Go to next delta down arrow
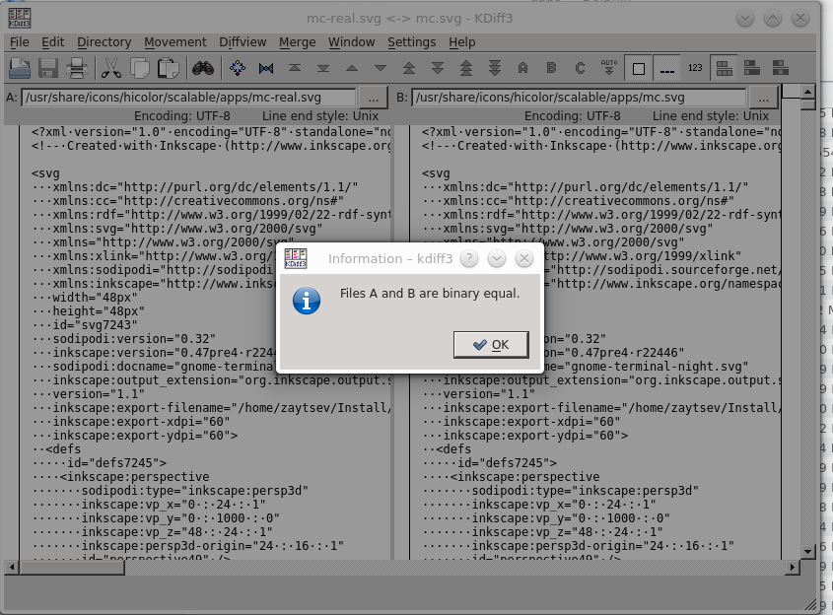 pos(381,68)
